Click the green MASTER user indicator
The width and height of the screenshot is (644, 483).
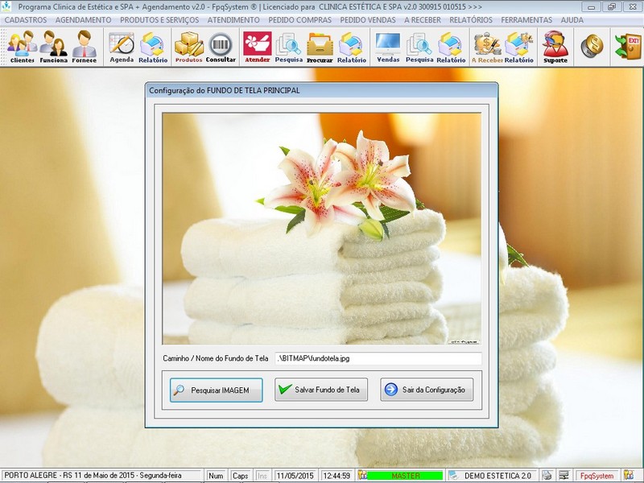(405, 476)
